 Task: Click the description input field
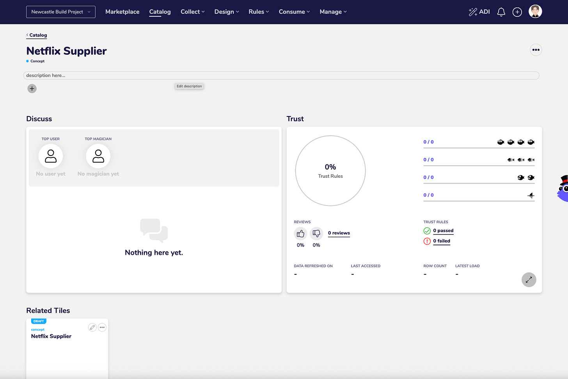coord(281,75)
